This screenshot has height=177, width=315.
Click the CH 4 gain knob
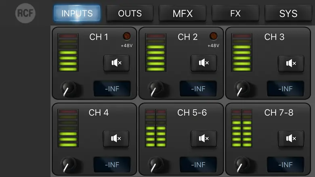tap(68, 164)
